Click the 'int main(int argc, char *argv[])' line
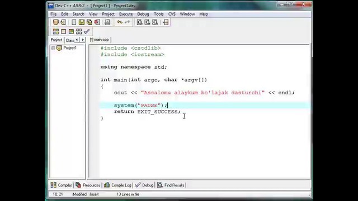Screen dimensions: 358x201 pyautogui.click(x=154, y=80)
